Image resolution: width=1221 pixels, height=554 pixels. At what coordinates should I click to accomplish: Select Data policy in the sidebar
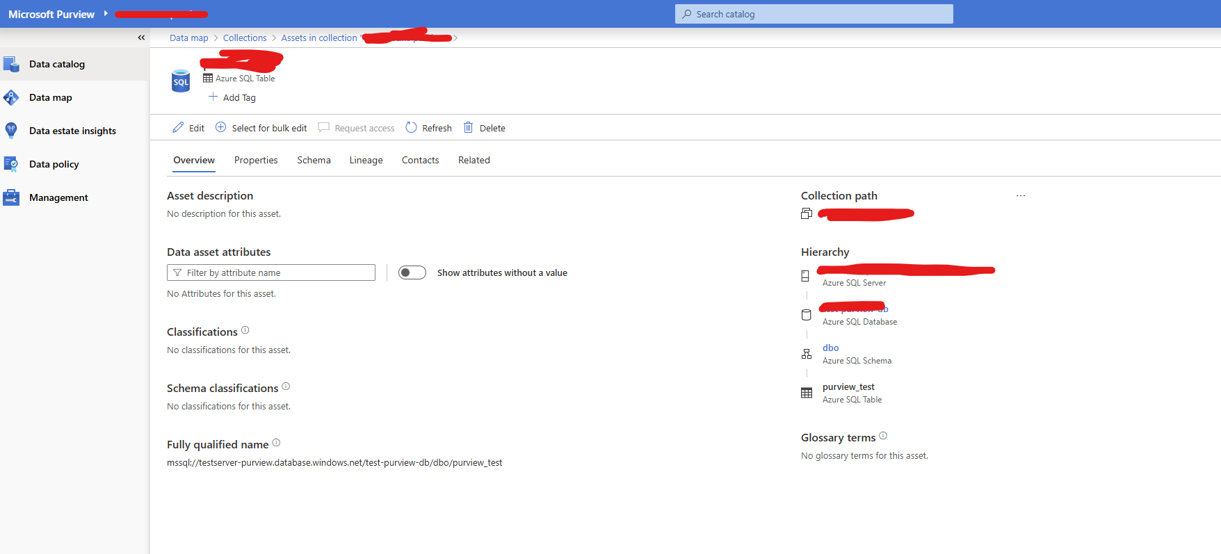[x=54, y=164]
